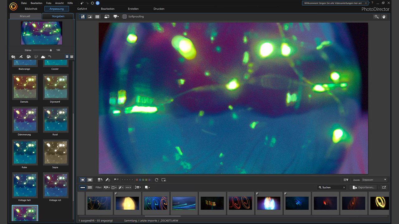Click the Exportieren button
The image size is (399, 224).
coord(363,187)
